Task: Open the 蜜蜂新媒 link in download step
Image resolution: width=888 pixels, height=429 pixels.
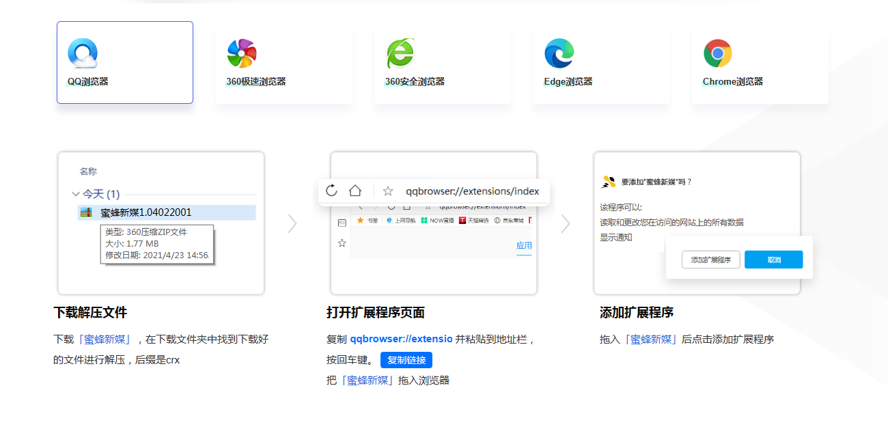Action: tap(105, 340)
